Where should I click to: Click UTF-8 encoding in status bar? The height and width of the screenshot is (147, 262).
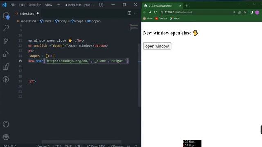[57, 146]
